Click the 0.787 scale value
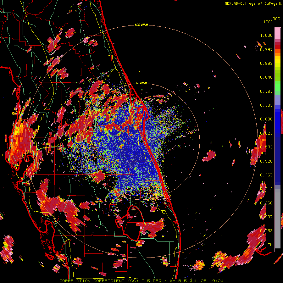 coord(266,91)
